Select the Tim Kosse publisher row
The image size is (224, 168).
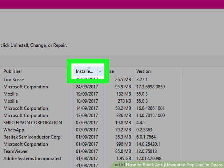pos(14,80)
